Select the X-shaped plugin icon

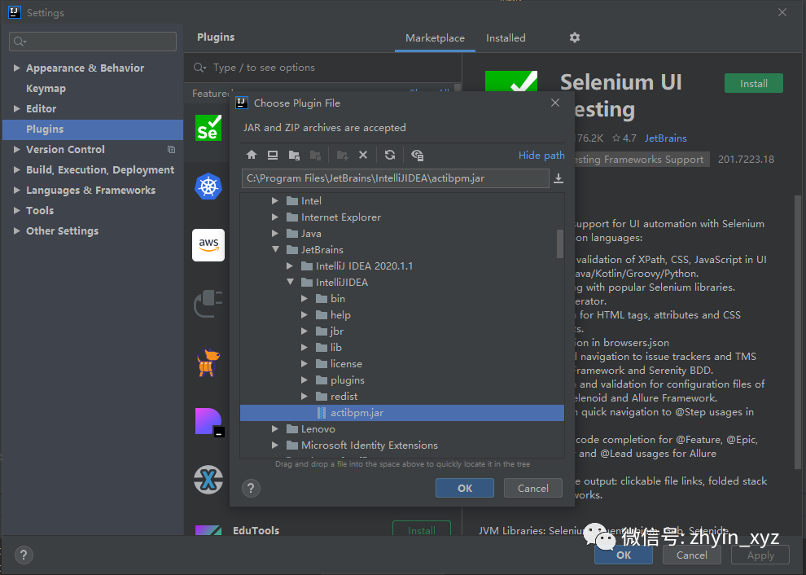click(x=208, y=480)
